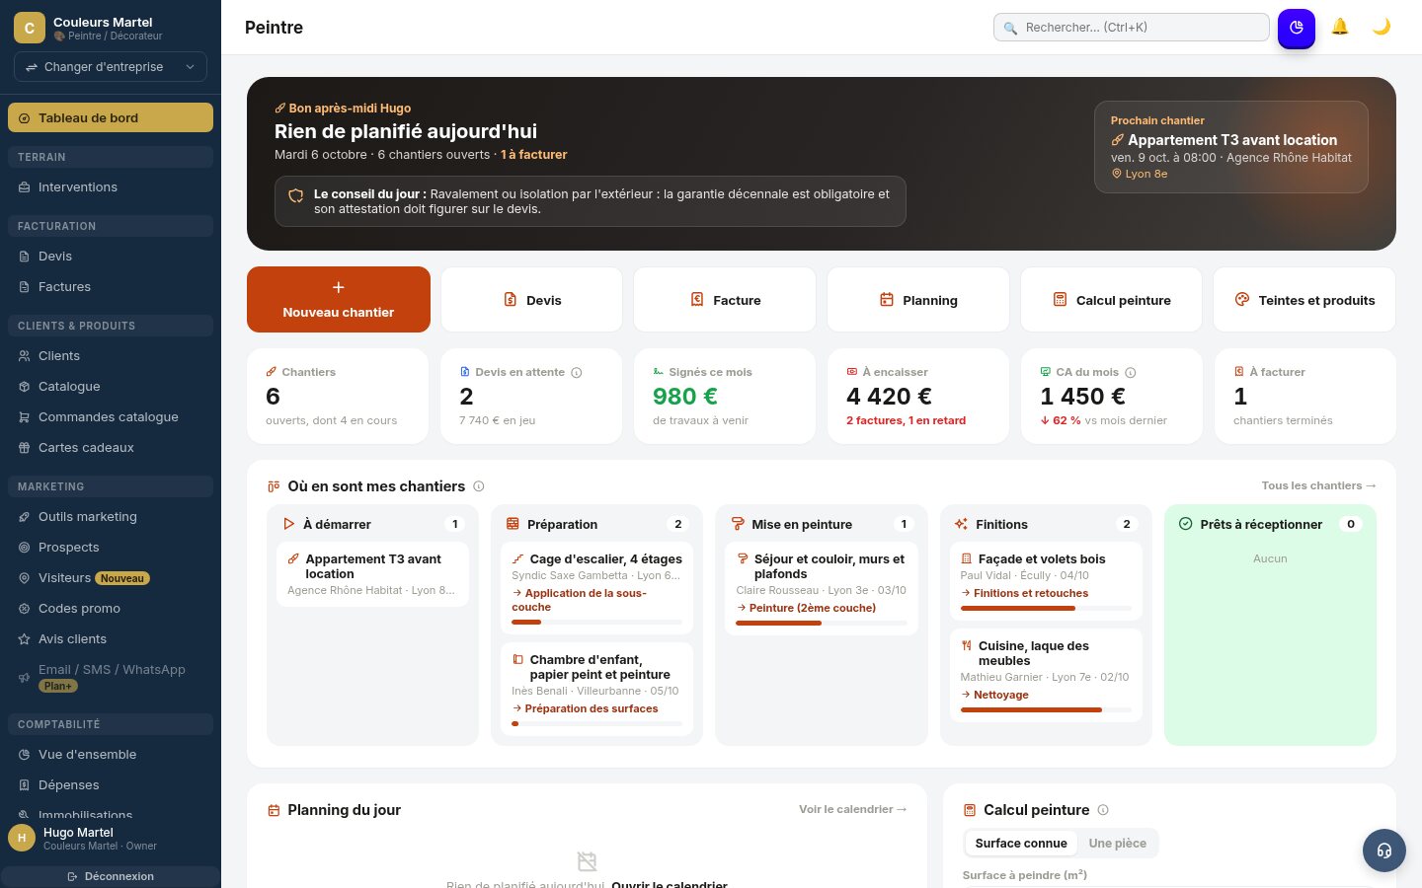The height and width of the screenshot is (888, 1422).
Task: Go to Interventions in the sidebar
Action: (x=111, y=187)
